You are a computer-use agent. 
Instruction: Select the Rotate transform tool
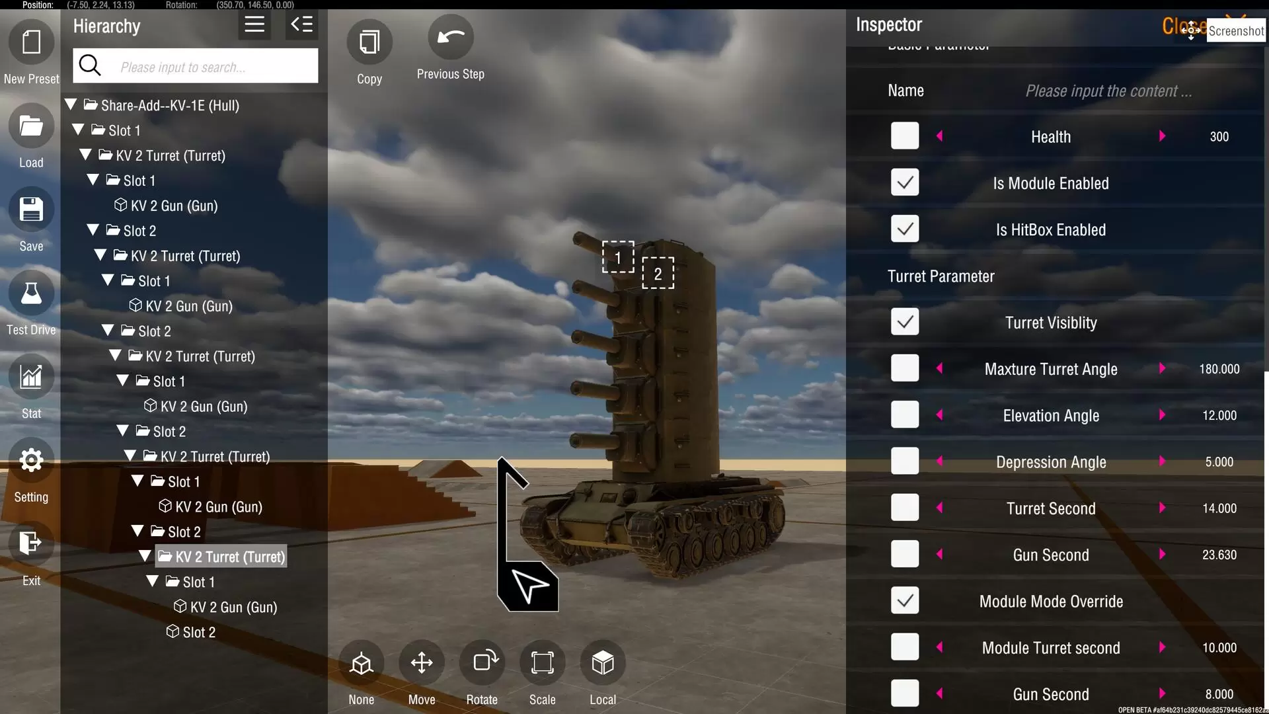click(482, 662)
